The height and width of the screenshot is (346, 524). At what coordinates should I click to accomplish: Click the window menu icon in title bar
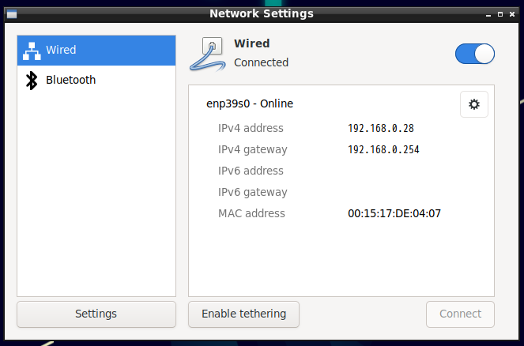(x=12, y=14)
